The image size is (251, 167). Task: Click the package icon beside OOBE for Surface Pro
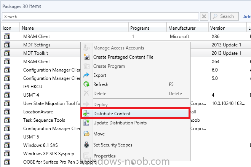pos(7,162)
